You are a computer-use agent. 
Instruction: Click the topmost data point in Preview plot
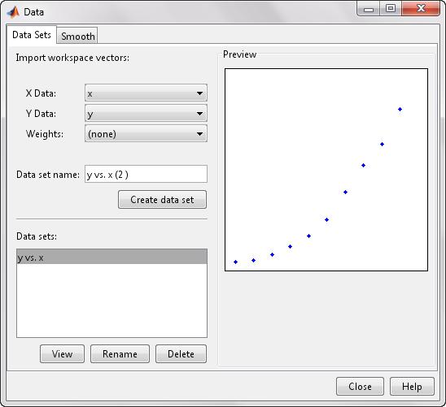[400, 110]
